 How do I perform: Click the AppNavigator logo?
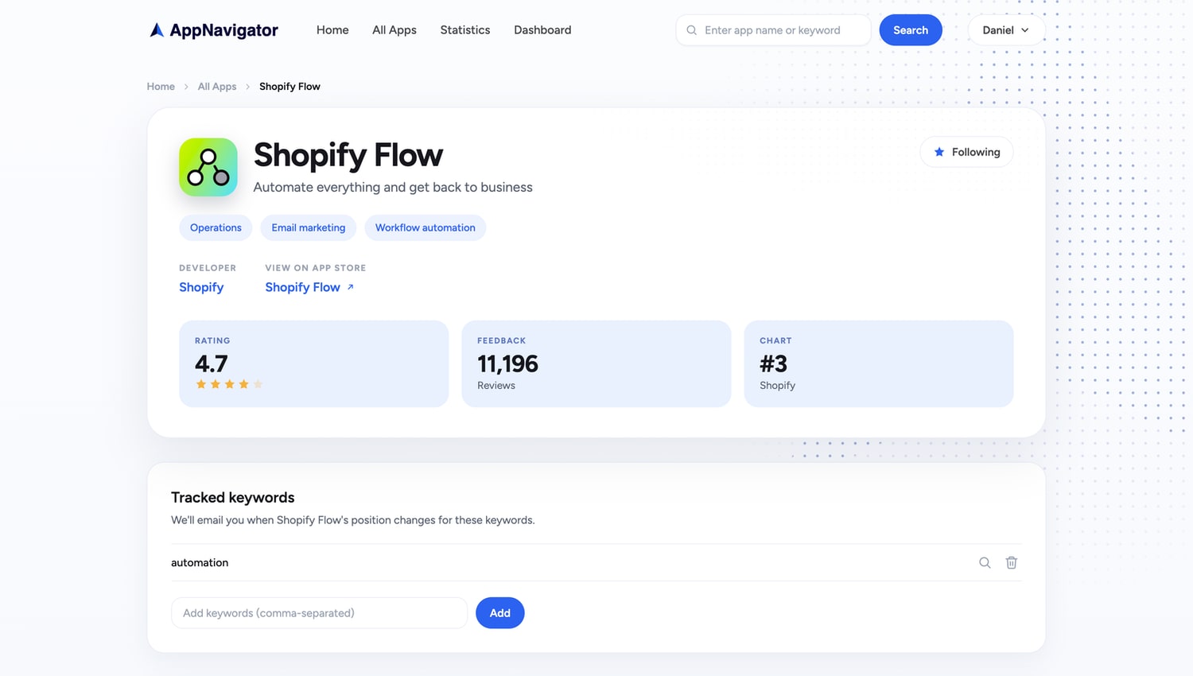[213, 30]
